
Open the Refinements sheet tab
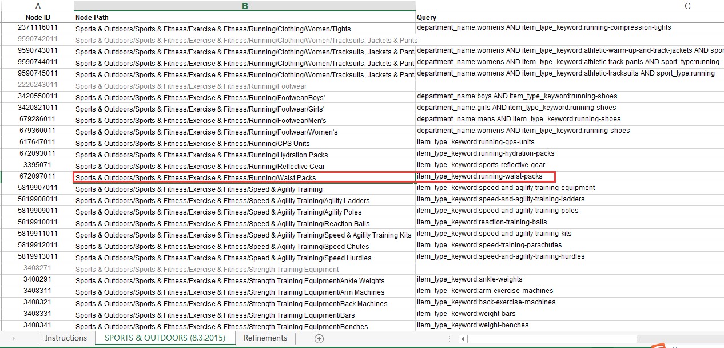click(265, 338)
